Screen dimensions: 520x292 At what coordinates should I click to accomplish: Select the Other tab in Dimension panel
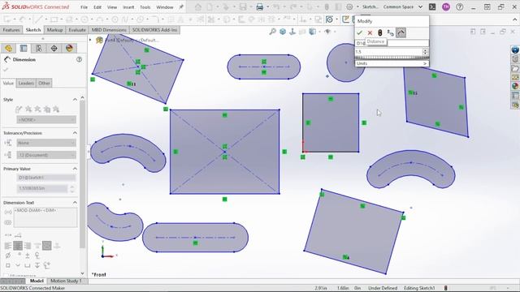coord(44,83)
